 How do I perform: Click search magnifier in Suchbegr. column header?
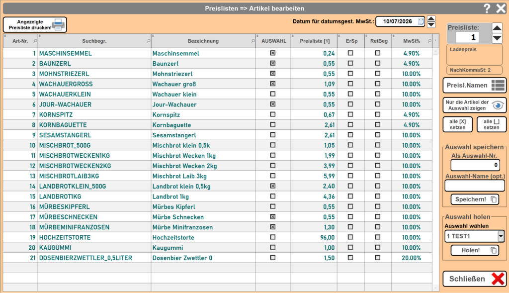[148, 41]
